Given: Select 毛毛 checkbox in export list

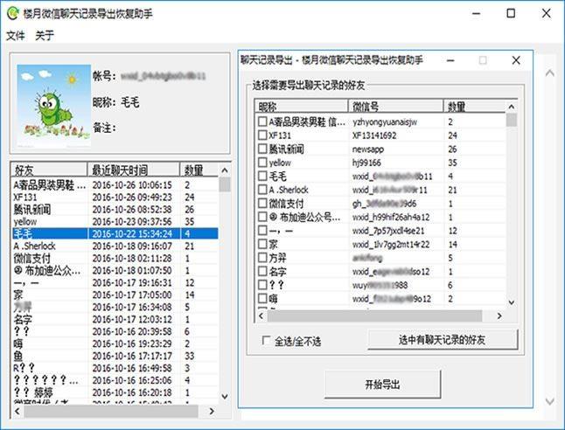Looking at the screenshot, I should pyautogui.click(x=262, y=176).
